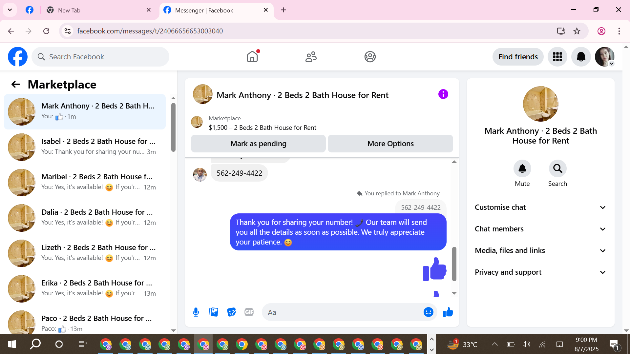Click the Facebook logo home icon
The height and width of the screenshot is (354, 630).
point(18,57)
